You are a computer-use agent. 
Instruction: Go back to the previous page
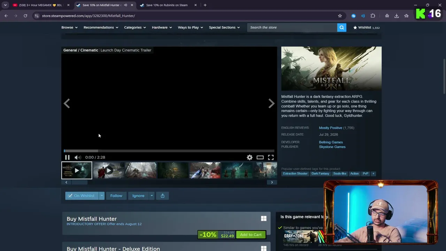point(6,16)
